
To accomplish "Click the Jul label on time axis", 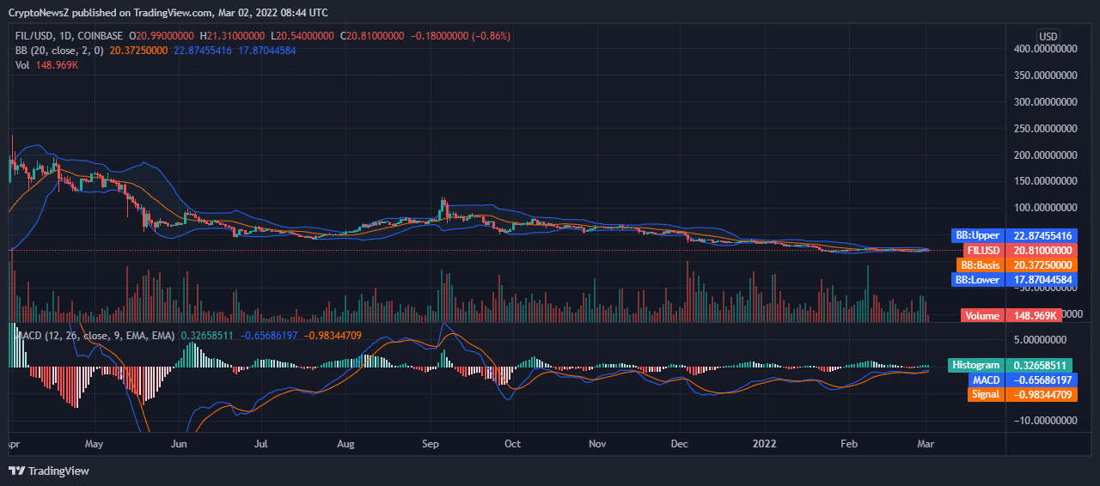I will [x=261, y=445].
